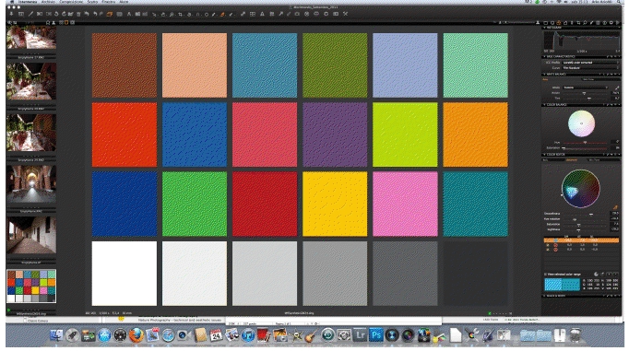This screenshot has height=351, width=629.
Task: Select the color checker thumbnail in the browser
Action: click(31, 287)
